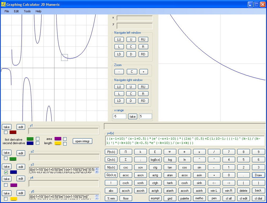267x203 pixels.
Task: Open the Tools menu
Action: [27, 11]
